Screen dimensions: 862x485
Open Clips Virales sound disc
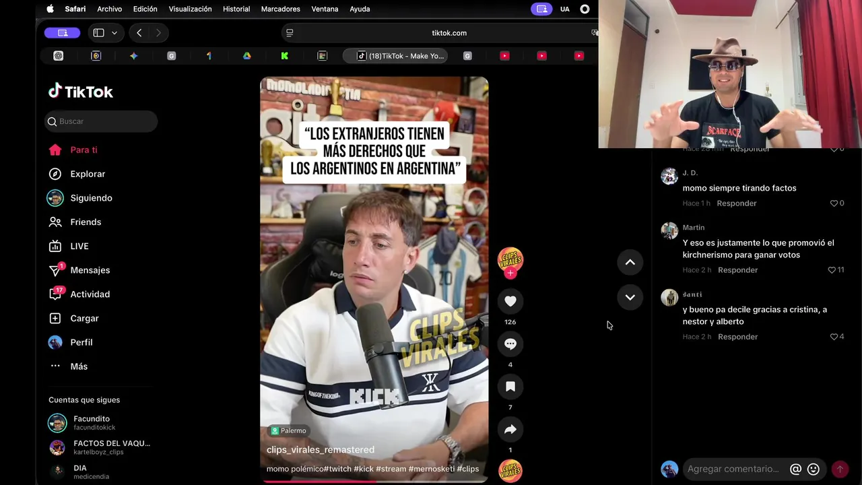510,471
